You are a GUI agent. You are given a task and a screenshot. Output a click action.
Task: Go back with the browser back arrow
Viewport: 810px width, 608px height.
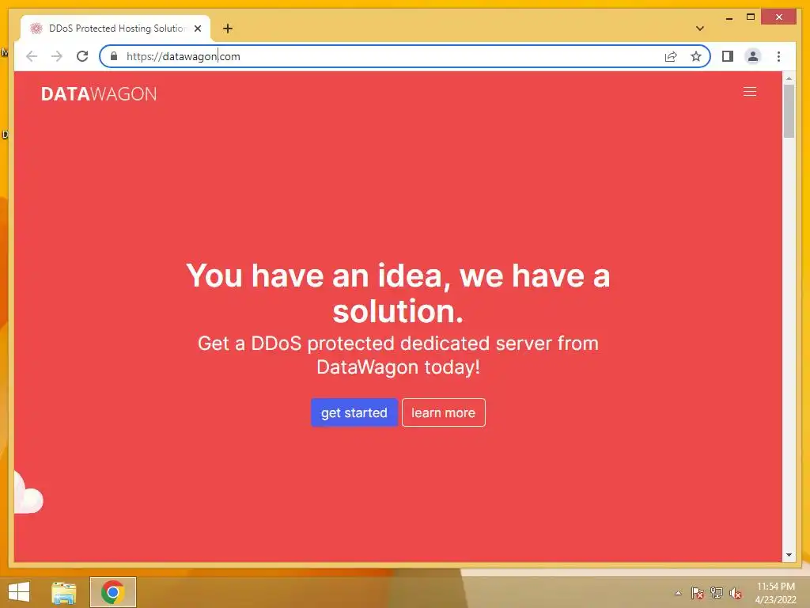pyautogui.click(x=32, y=56)
